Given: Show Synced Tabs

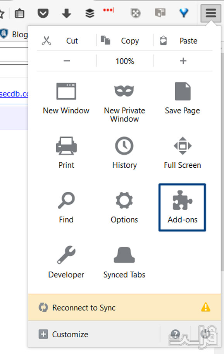Looking at the screenshot, I should pyautogui.click(x=124, y=262).
